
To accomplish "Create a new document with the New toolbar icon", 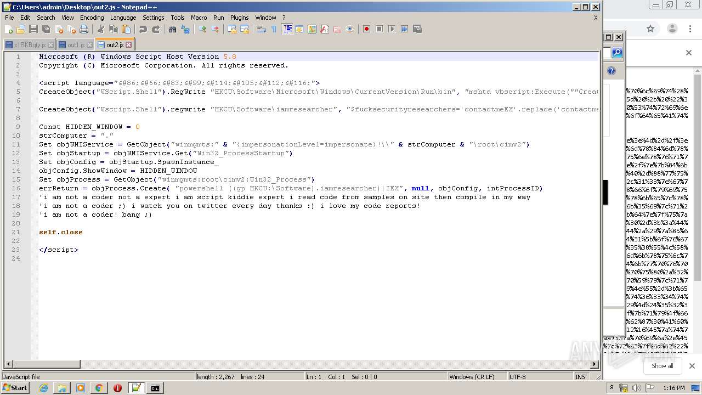I will pyautogui.click(x=9, y=29).
